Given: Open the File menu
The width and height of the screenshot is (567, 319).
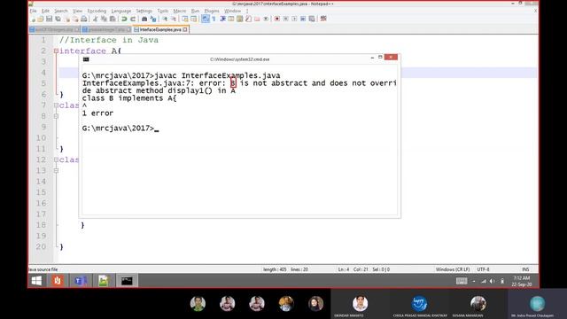Looking at the screenshot, I should point(34,11).
